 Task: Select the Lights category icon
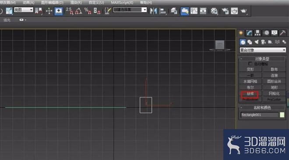click(x=257, y=42)
